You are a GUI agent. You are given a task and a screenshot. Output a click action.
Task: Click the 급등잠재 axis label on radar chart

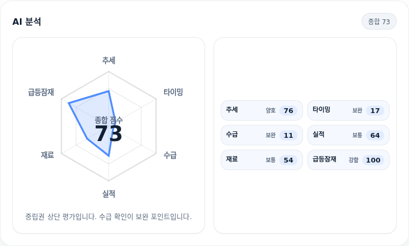coord(41,92)
